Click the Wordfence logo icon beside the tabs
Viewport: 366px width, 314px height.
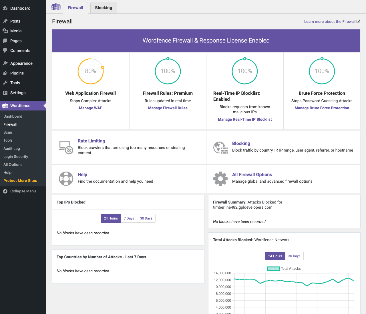click(x=56, y=7)
